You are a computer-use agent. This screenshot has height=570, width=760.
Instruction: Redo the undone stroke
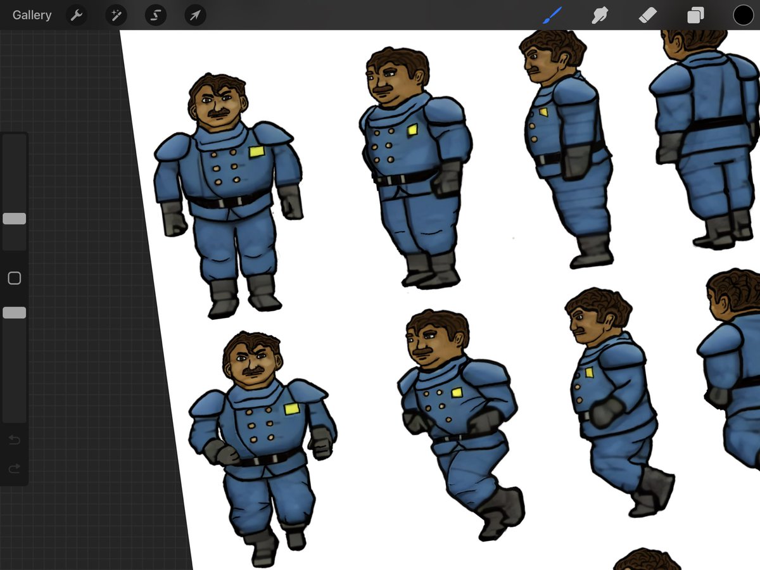click(14, 469)
